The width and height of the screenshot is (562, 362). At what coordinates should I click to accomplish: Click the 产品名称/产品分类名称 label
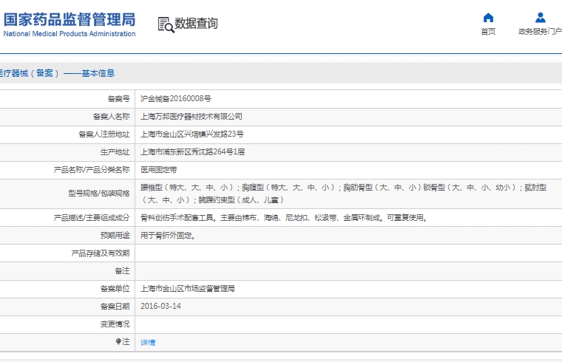click(x=92, y=170)
